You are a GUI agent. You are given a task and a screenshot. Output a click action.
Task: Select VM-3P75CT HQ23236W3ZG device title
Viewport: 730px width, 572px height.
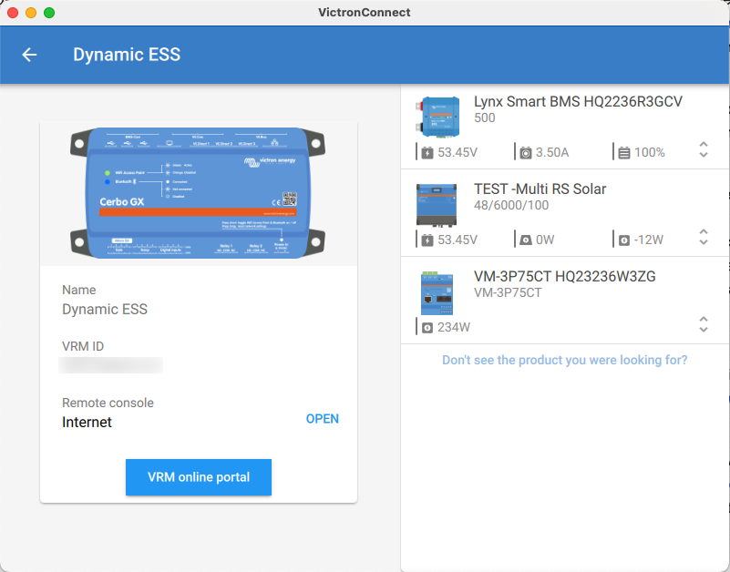point(564,276)
